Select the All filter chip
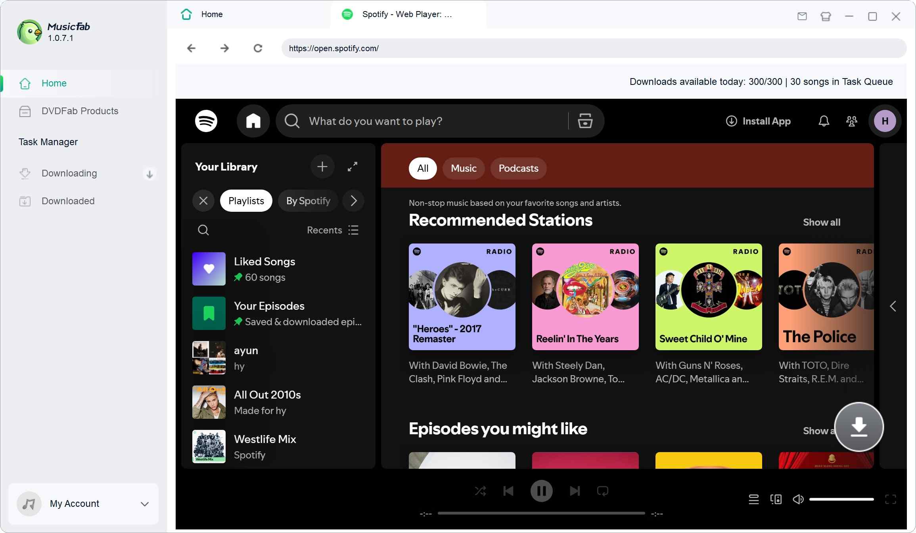Image resolution: width=916 pixels, height=533 pixels. click(423, 169)
